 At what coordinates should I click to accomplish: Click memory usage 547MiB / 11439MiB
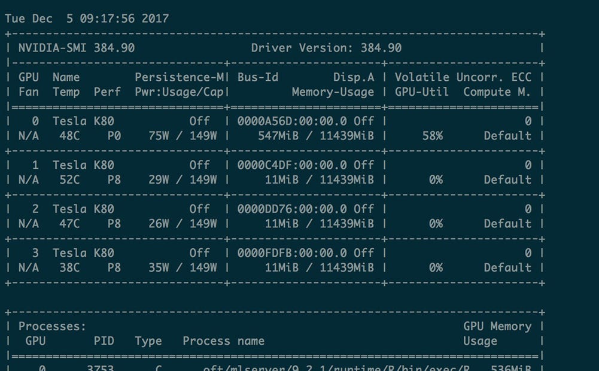point(316,136)
